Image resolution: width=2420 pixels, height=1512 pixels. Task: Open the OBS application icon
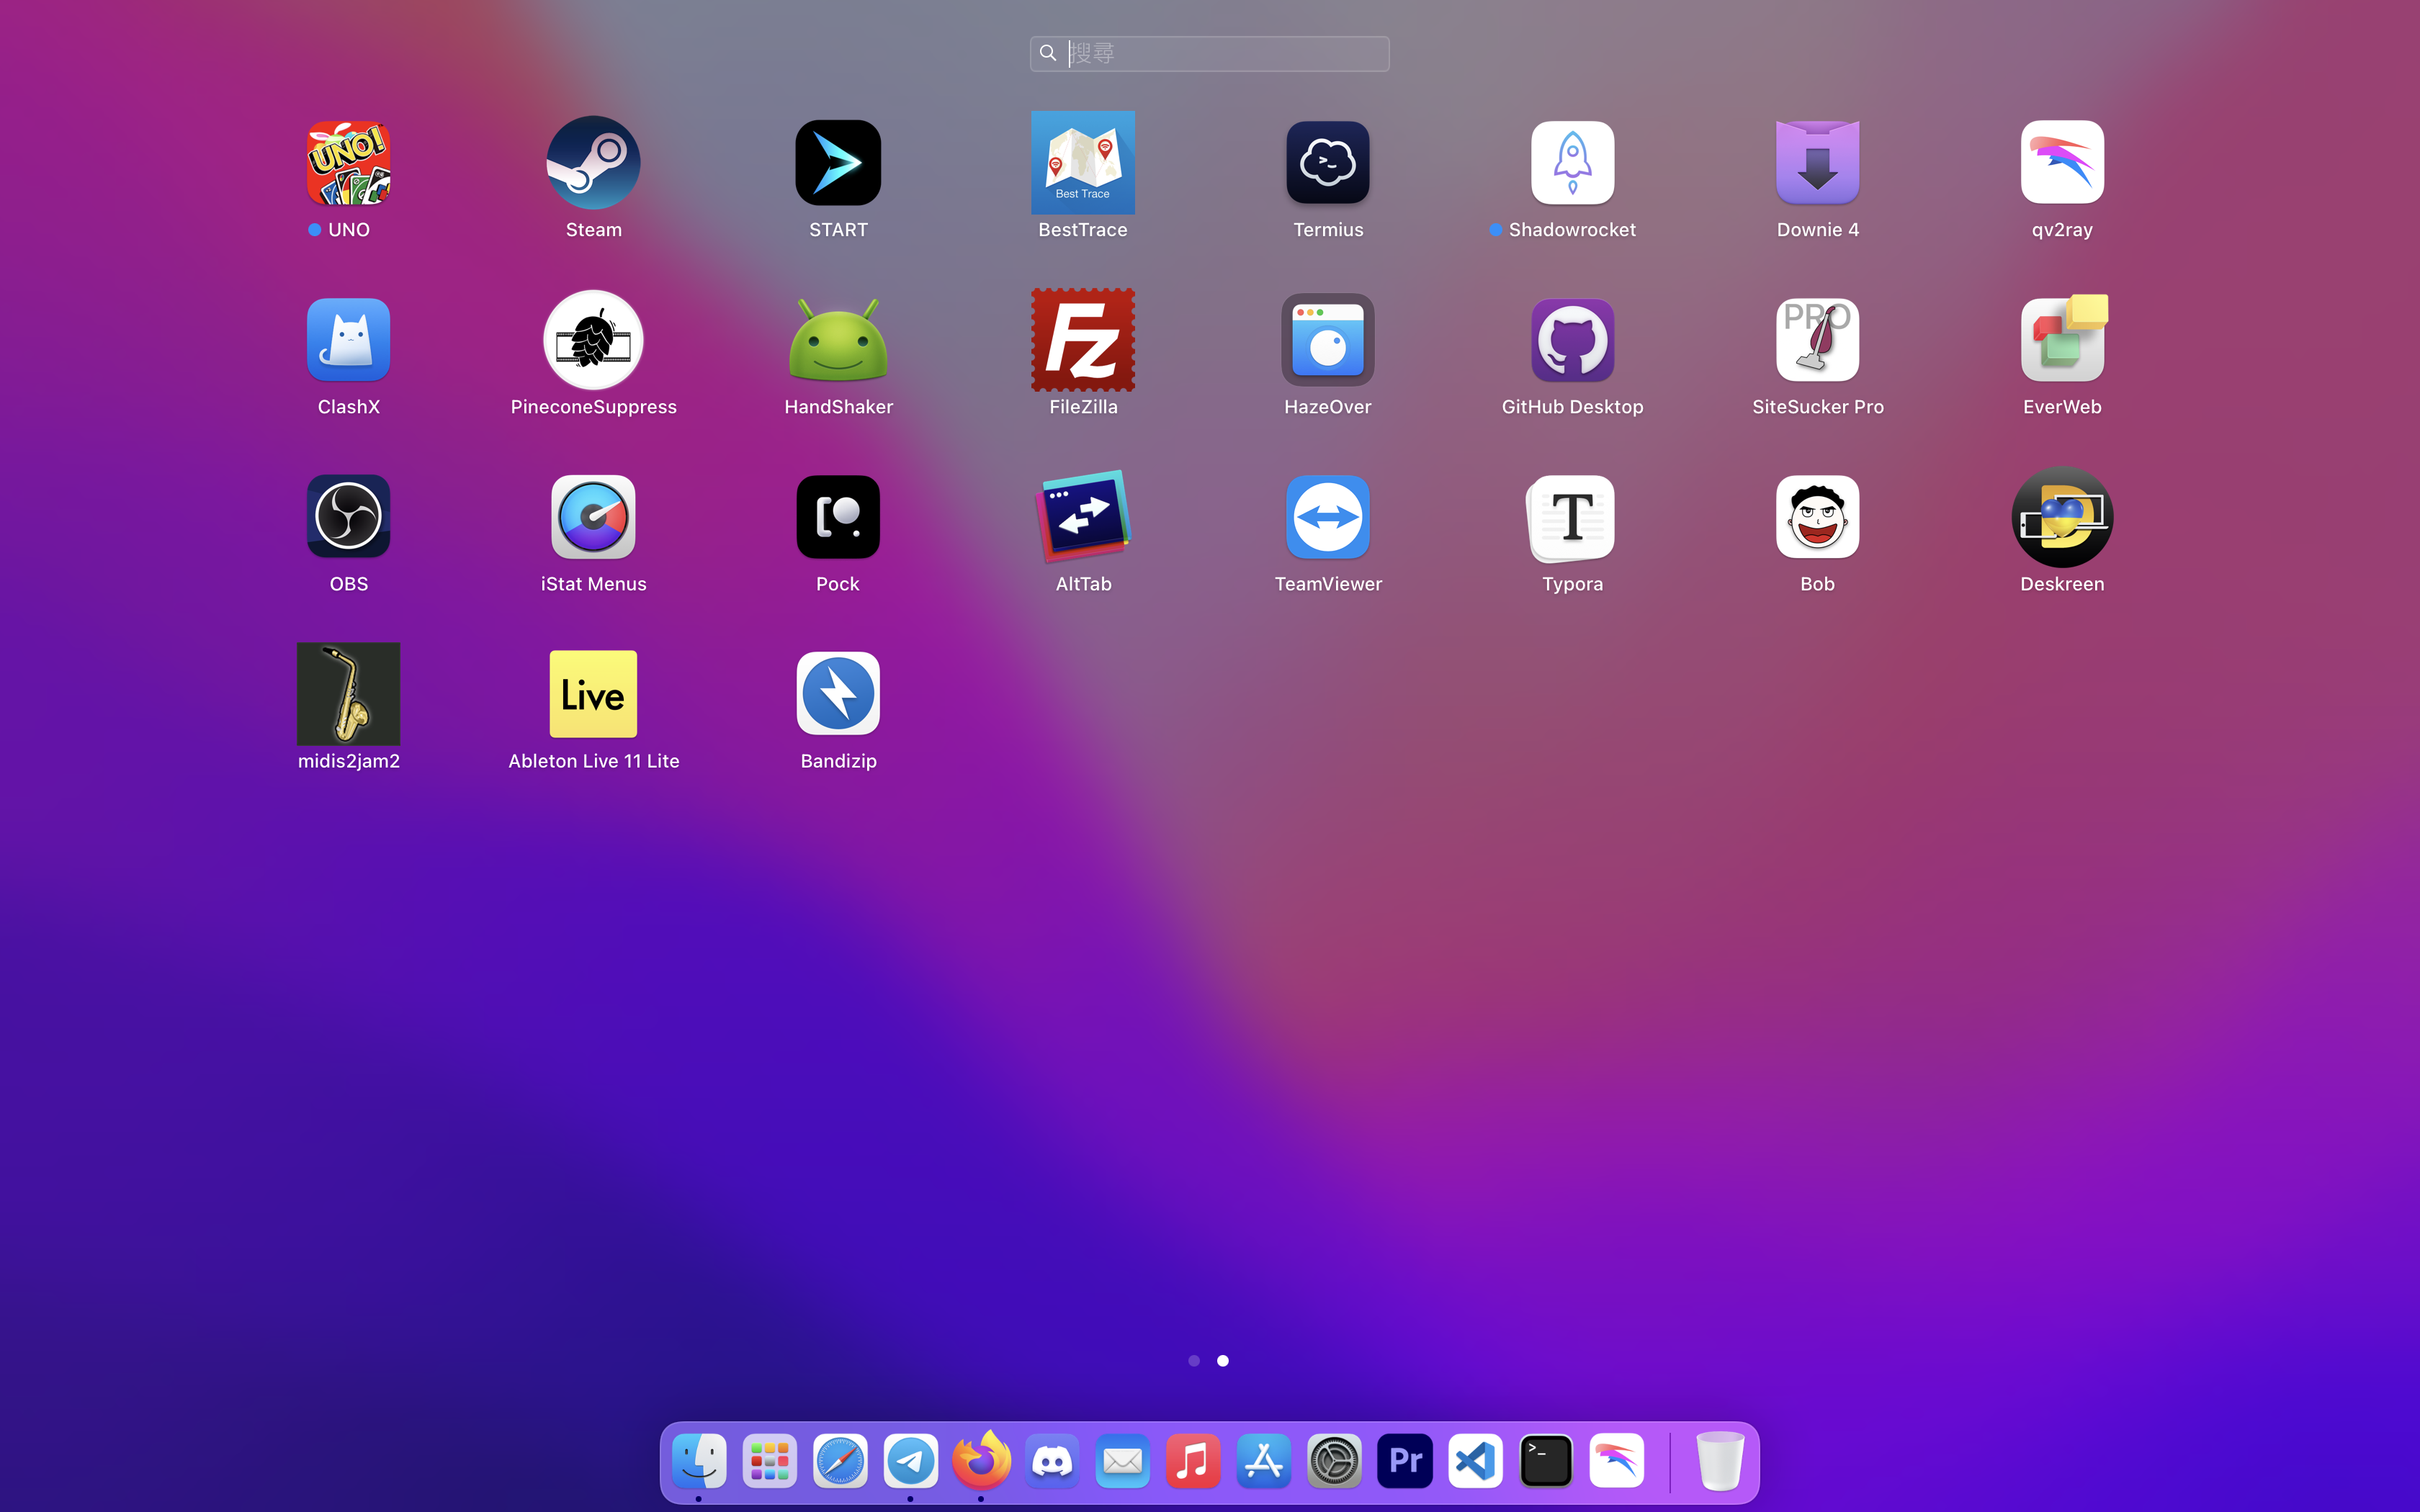[x=348, y=517]
